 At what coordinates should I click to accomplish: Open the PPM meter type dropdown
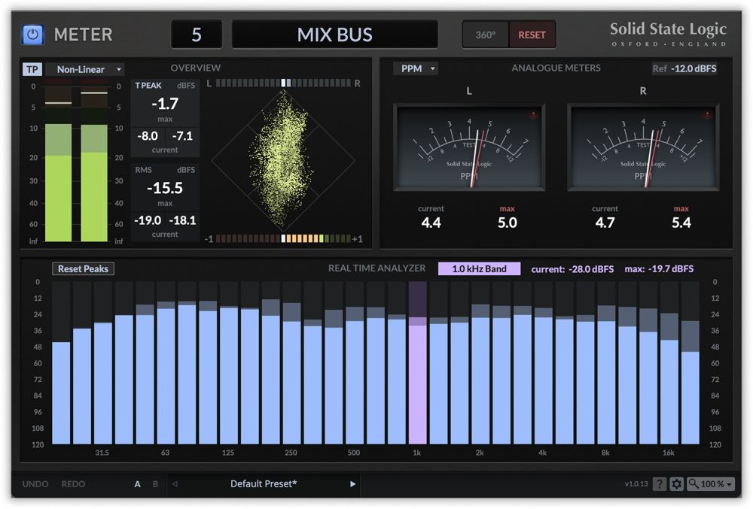tap(416, 68)
